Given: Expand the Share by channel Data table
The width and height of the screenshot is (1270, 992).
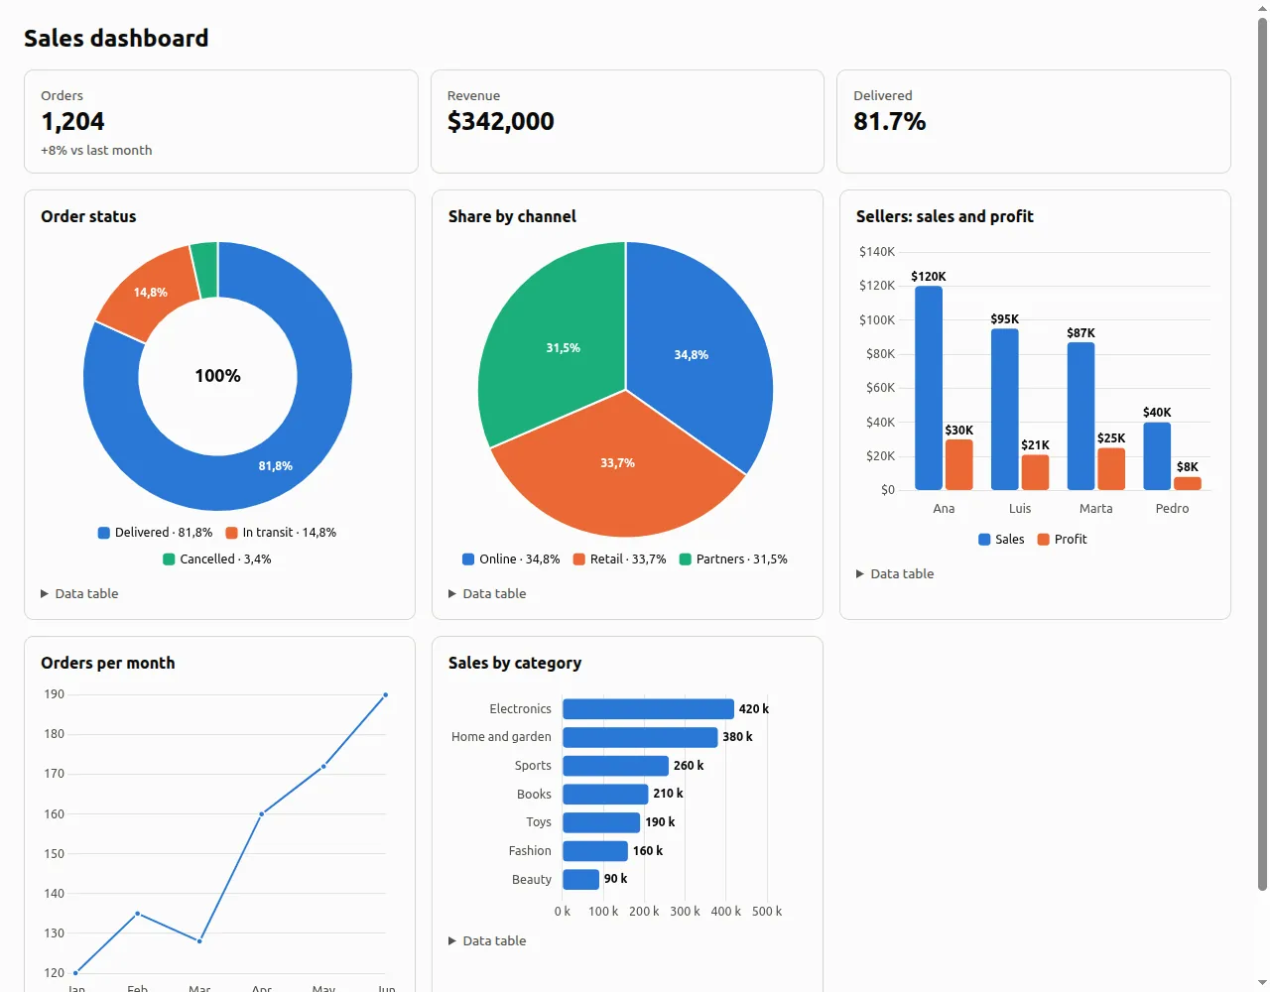Looking at the screenshot, I should coord(487,593).
